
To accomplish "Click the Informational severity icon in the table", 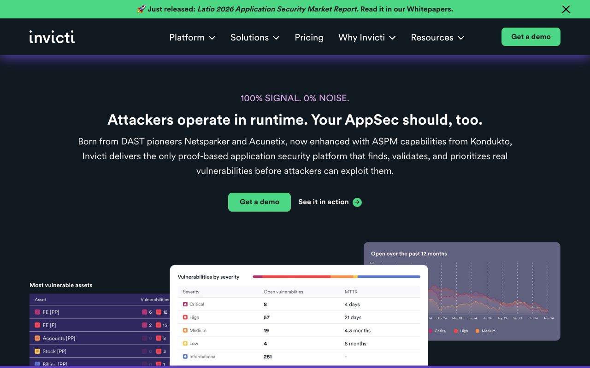I will [x=185, y=356].
